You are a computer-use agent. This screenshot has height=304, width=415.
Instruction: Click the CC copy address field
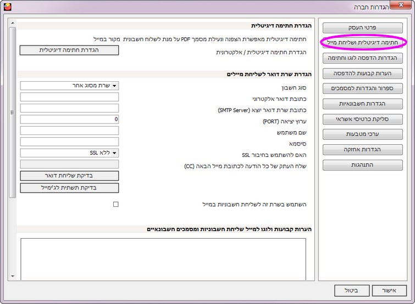tap(69, 164)
